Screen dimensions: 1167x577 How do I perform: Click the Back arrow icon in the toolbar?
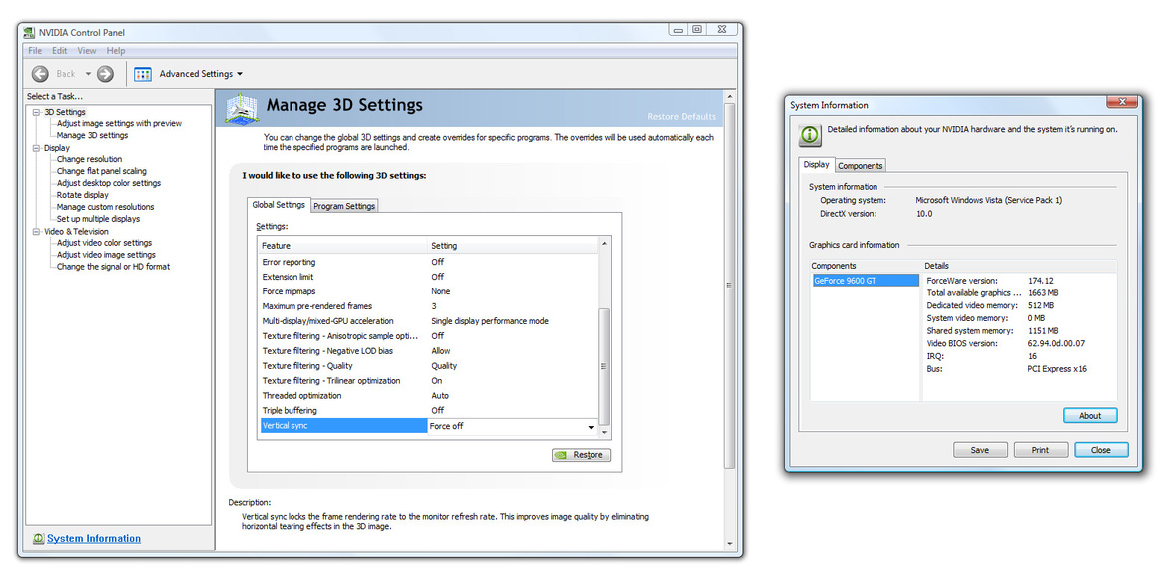point(40,74)
